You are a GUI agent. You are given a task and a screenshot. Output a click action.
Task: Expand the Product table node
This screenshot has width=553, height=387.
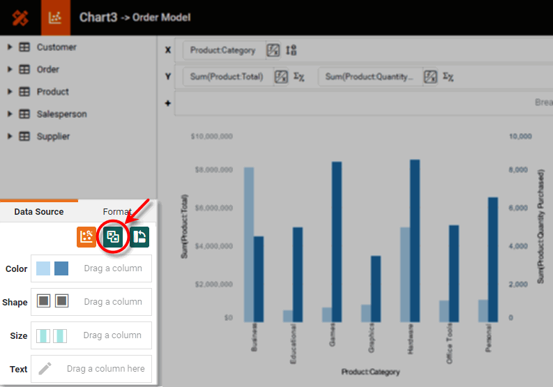pos(10,92)
